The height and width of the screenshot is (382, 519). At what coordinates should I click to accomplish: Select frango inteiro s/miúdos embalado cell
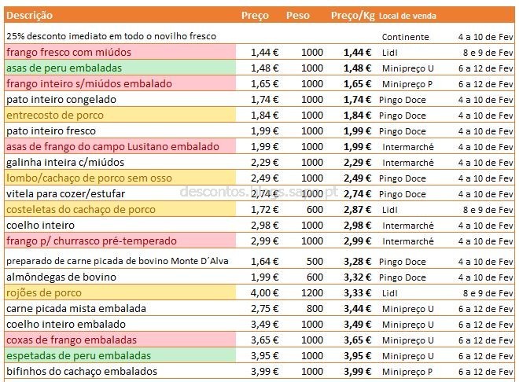120,83
